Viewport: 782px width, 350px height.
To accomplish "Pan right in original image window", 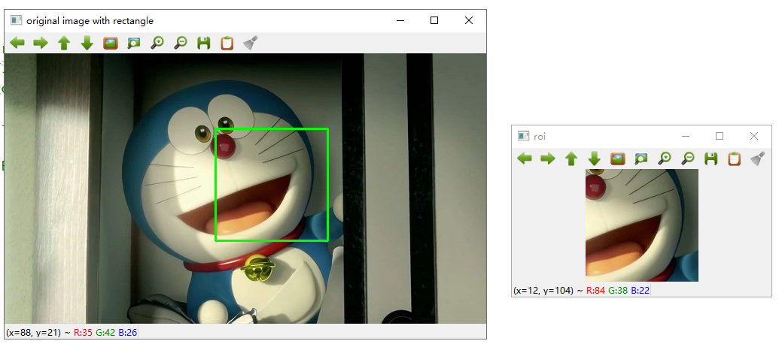I will pos(41,43).
